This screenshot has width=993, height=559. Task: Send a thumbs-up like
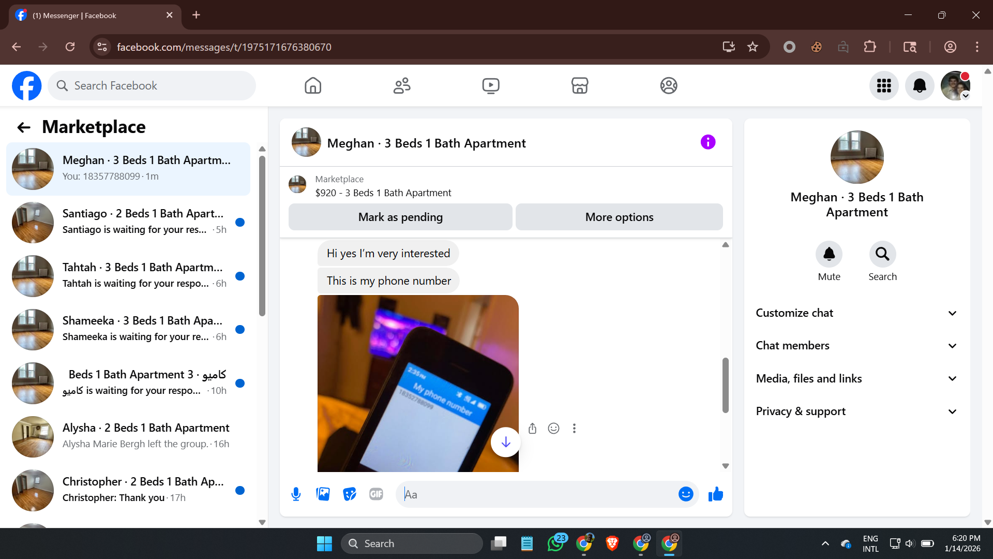tap(716, 494)
